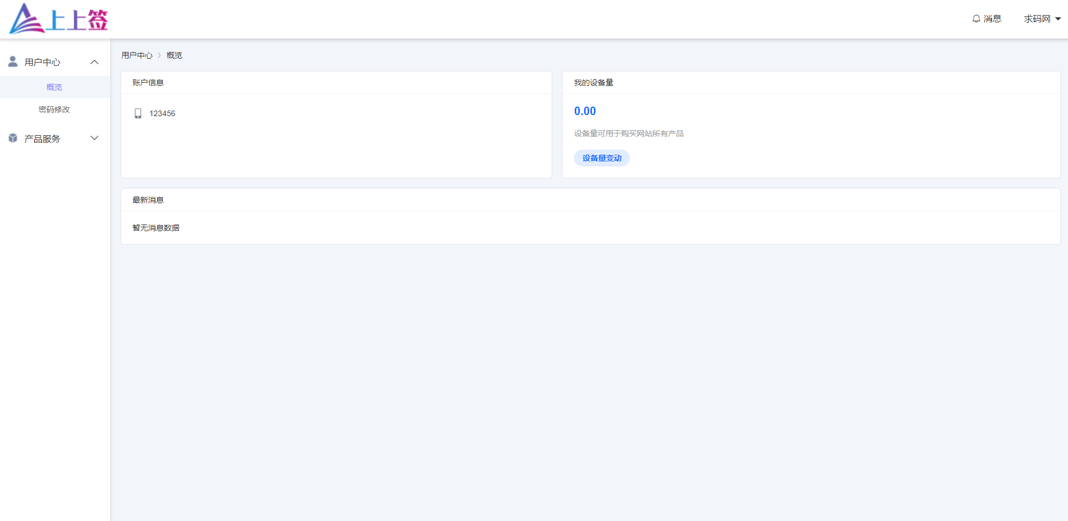Click the 暂无消息数据 text
The image size is (1068, 521).
(x=156, y=228)
